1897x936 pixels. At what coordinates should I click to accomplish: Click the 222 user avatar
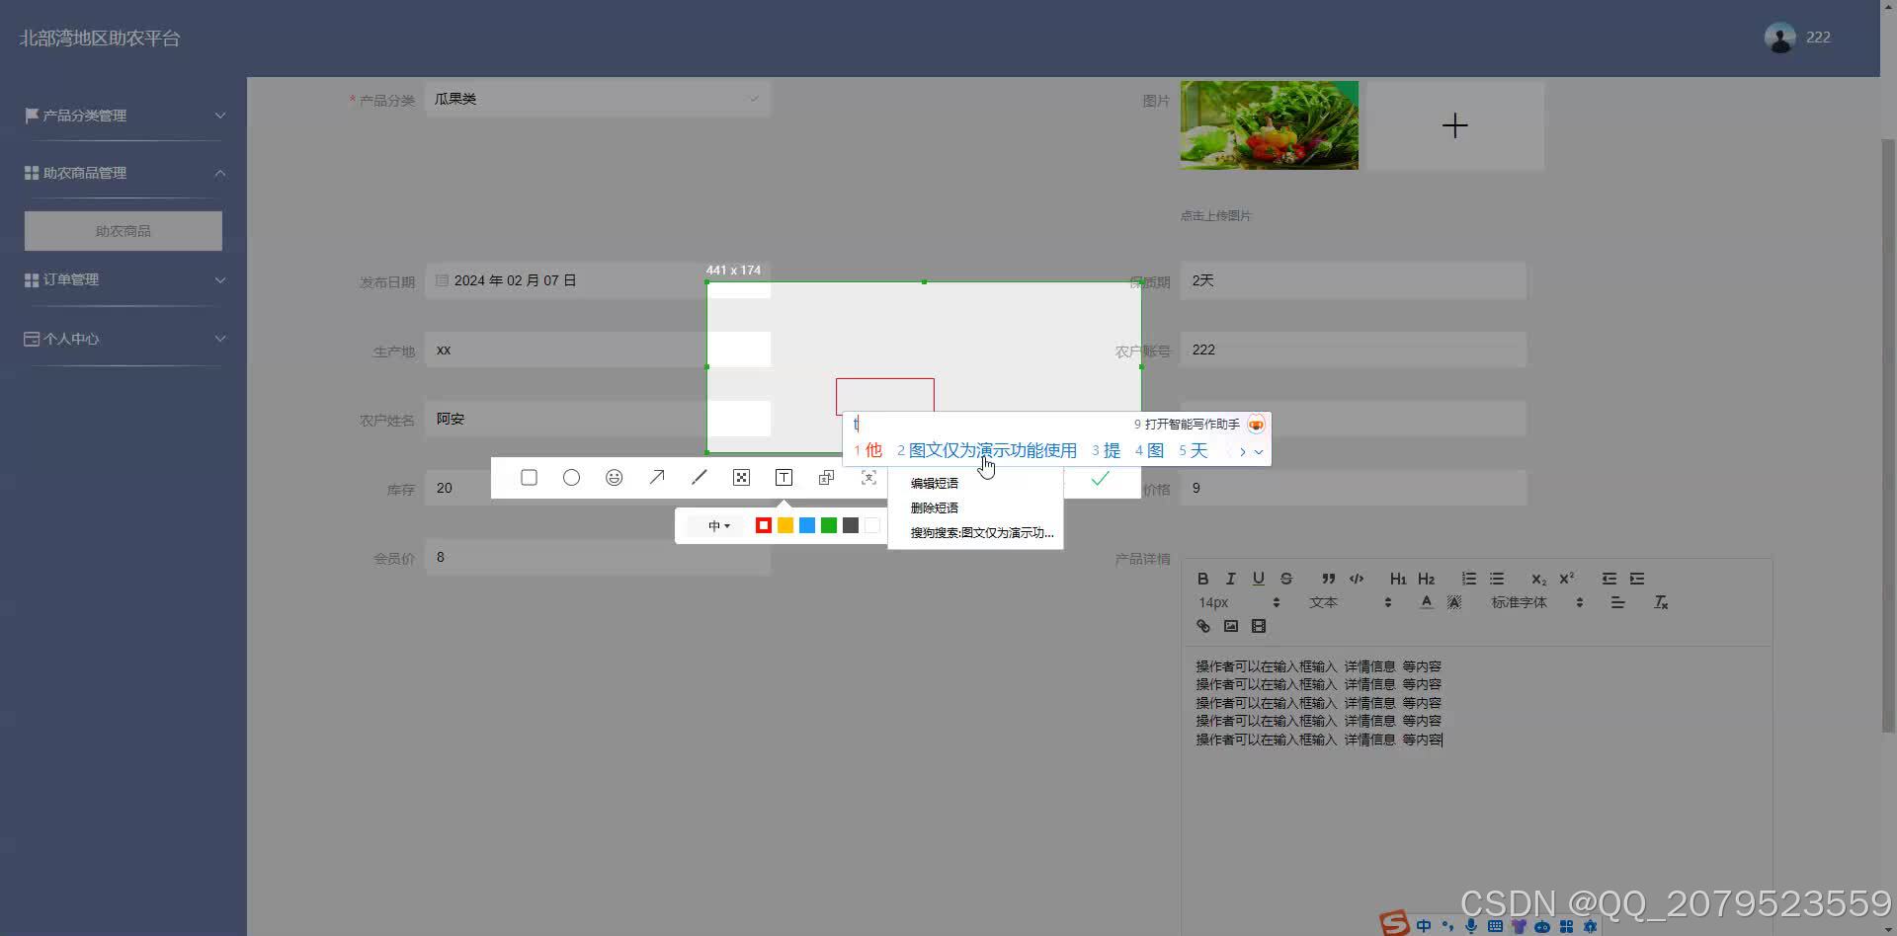coord(1779,38)
